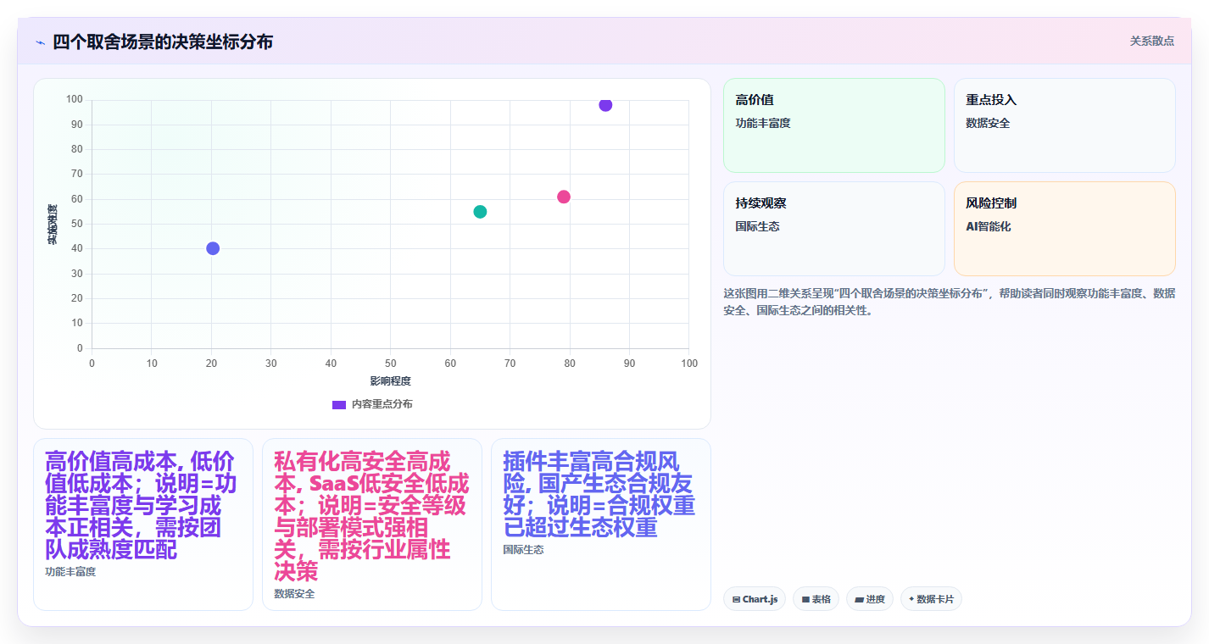Click 国际生态 caption under blue card

(523, 550)
